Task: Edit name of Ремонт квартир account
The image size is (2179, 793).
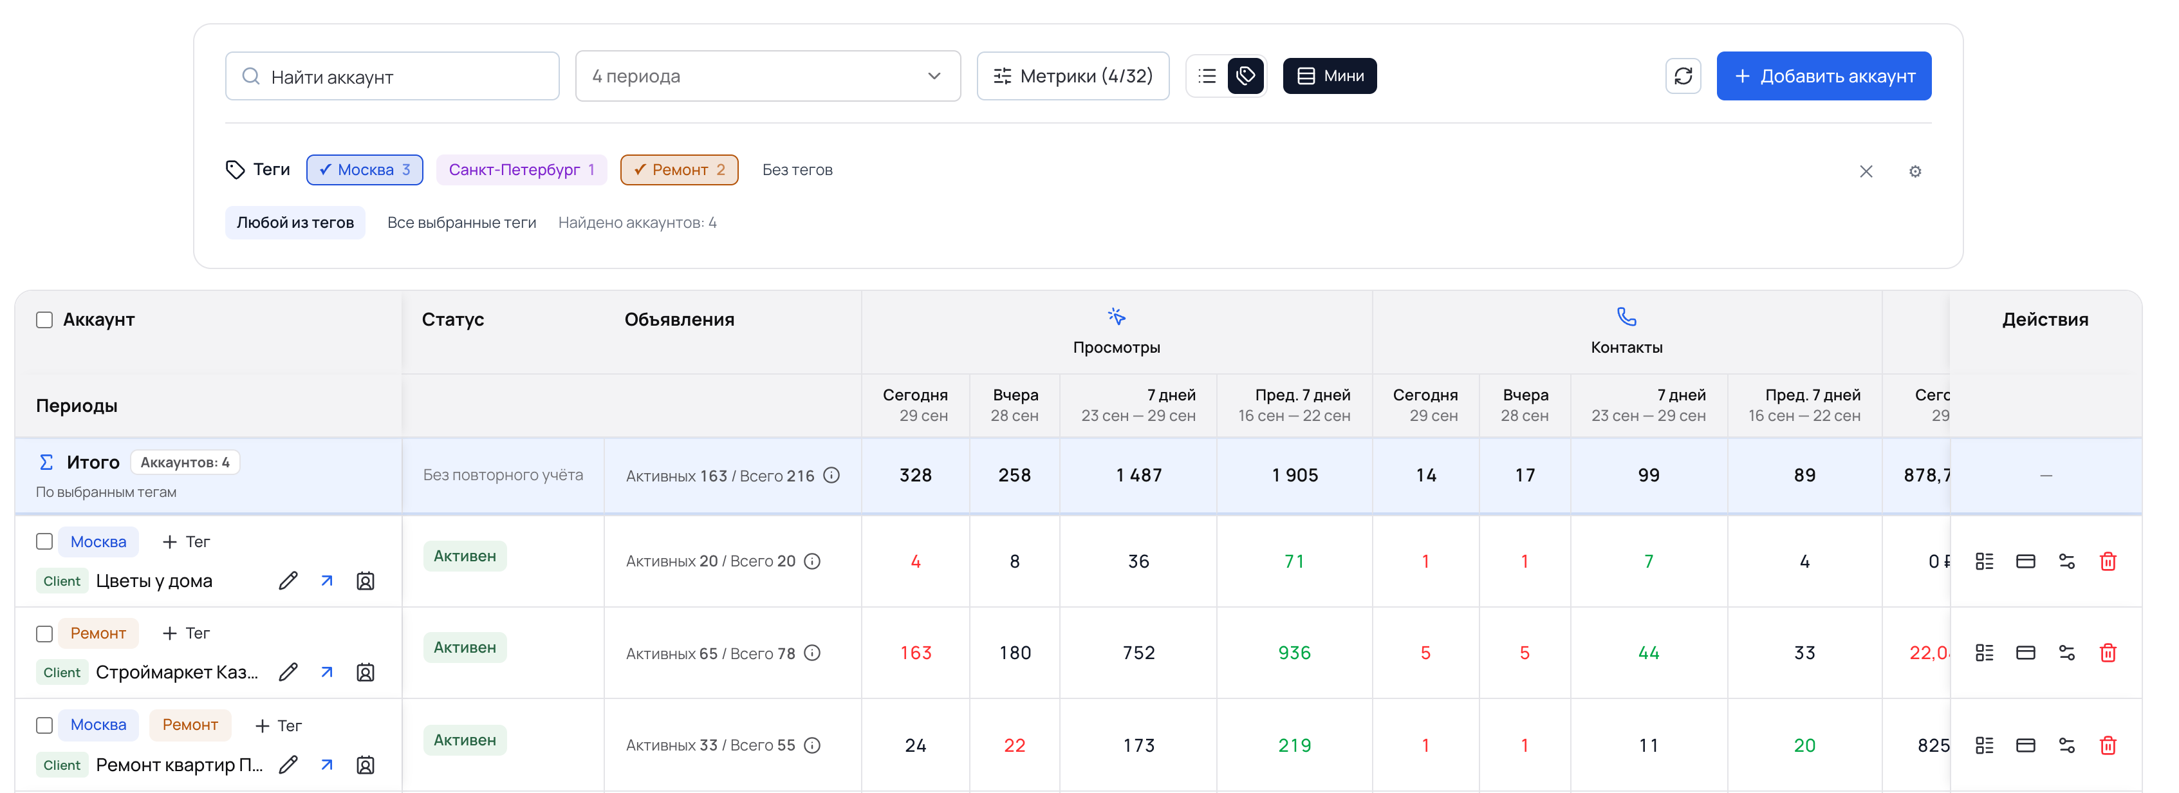Action: pos(288,765)
